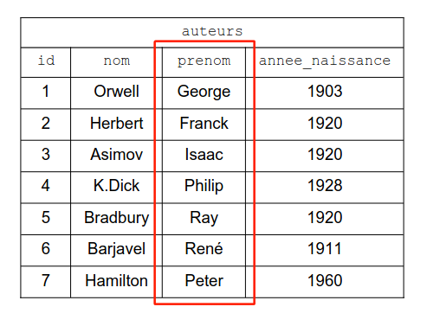
Task: Click the cell containing Herbert
Action: click(x=117, y=124)
